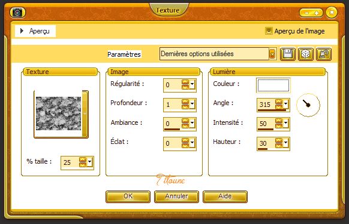Click the camera icon in title bar
The height and width of the screenshot is (224, 349).
(17, 13)
